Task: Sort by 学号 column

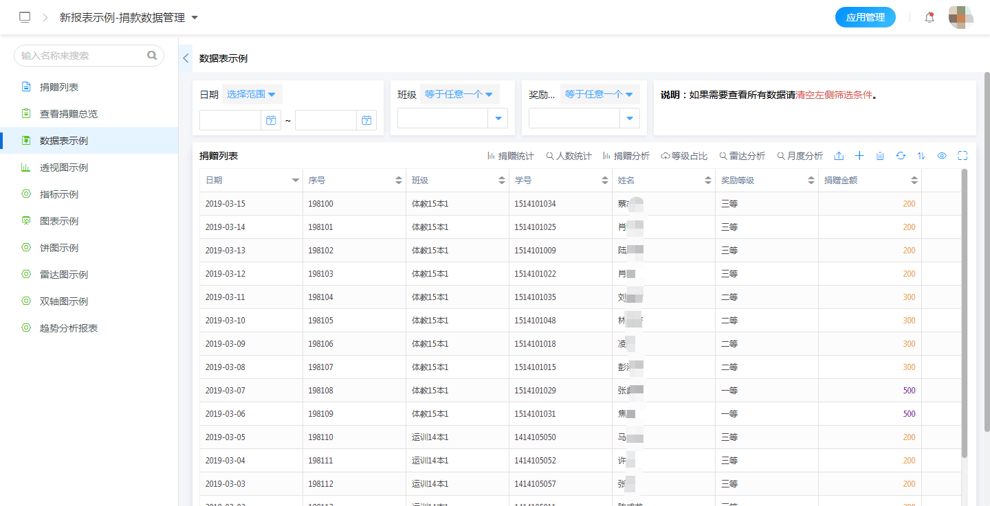Action: (x=605, y=181)
